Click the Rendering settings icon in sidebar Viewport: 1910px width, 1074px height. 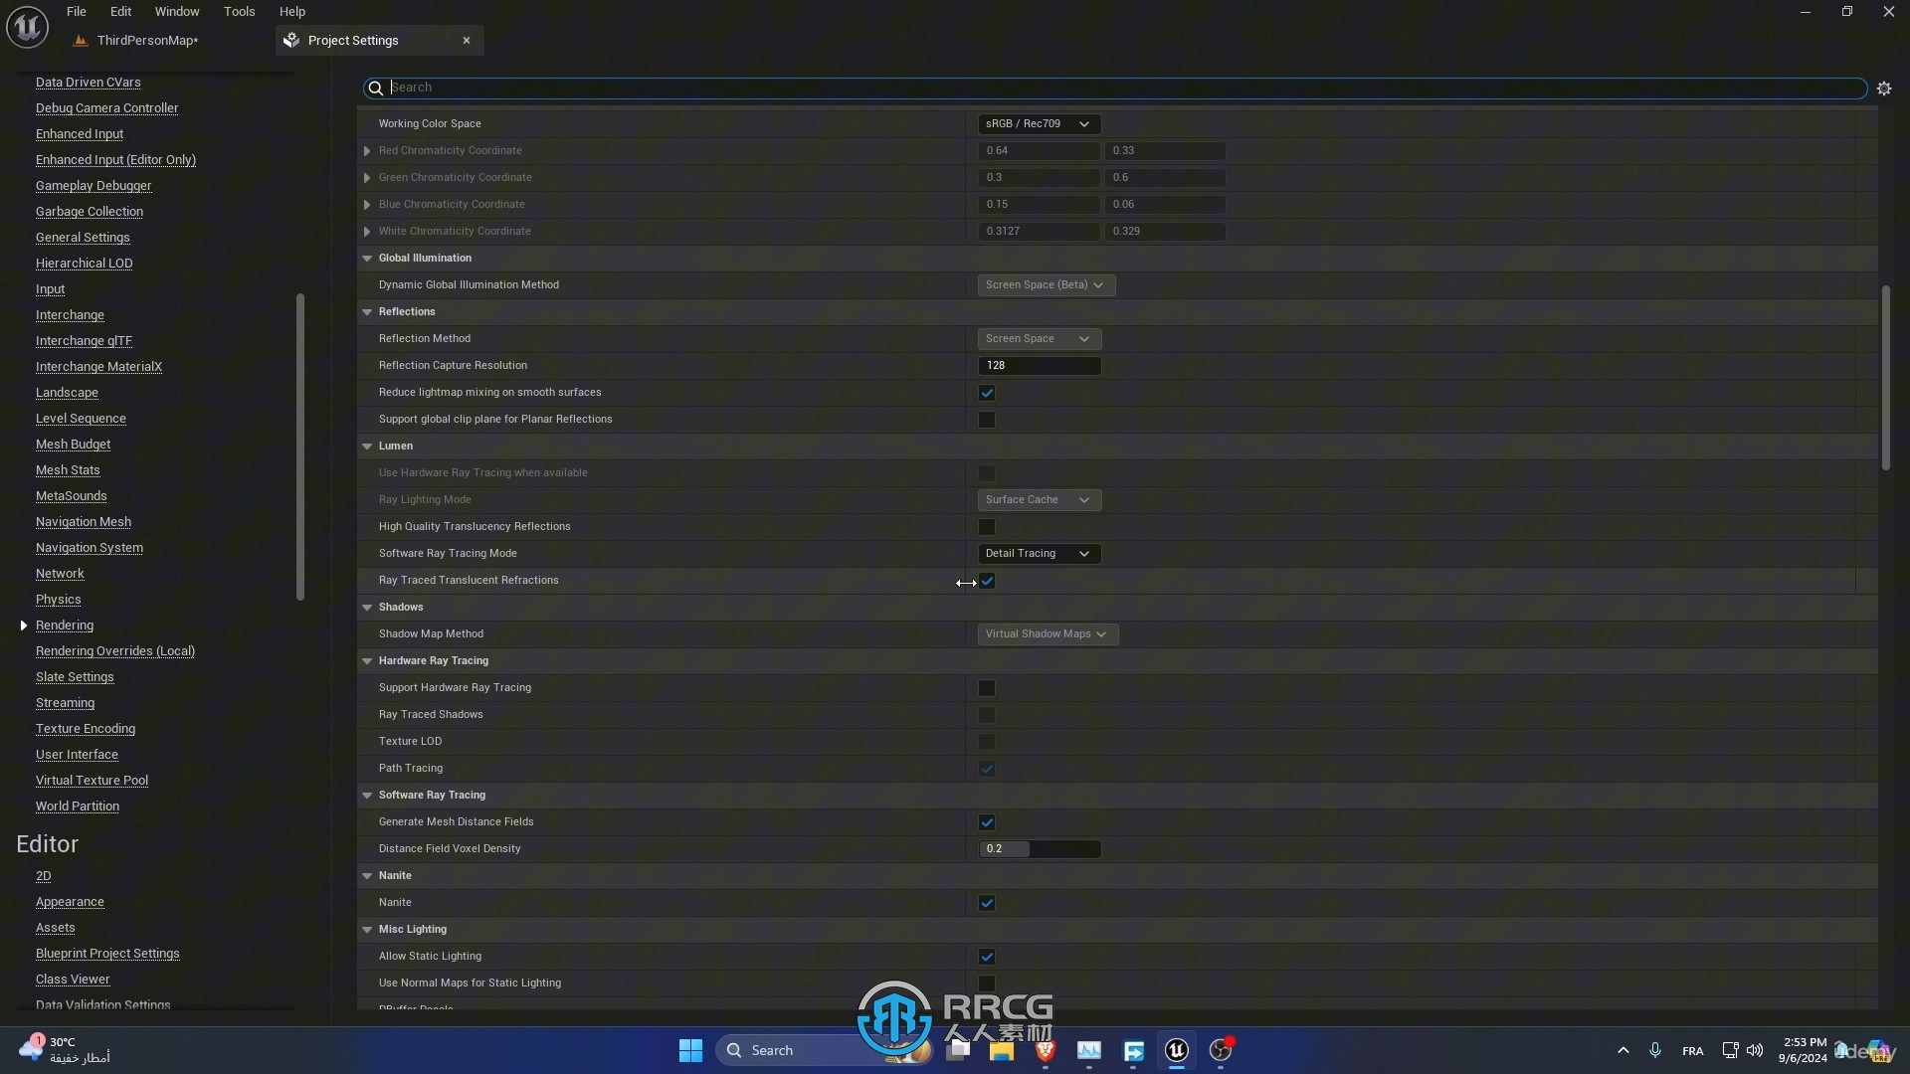point(22,625)
